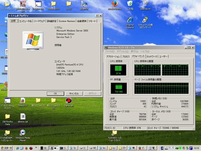Open the File menu in Task Manager
201x151 pixels.
110,52
